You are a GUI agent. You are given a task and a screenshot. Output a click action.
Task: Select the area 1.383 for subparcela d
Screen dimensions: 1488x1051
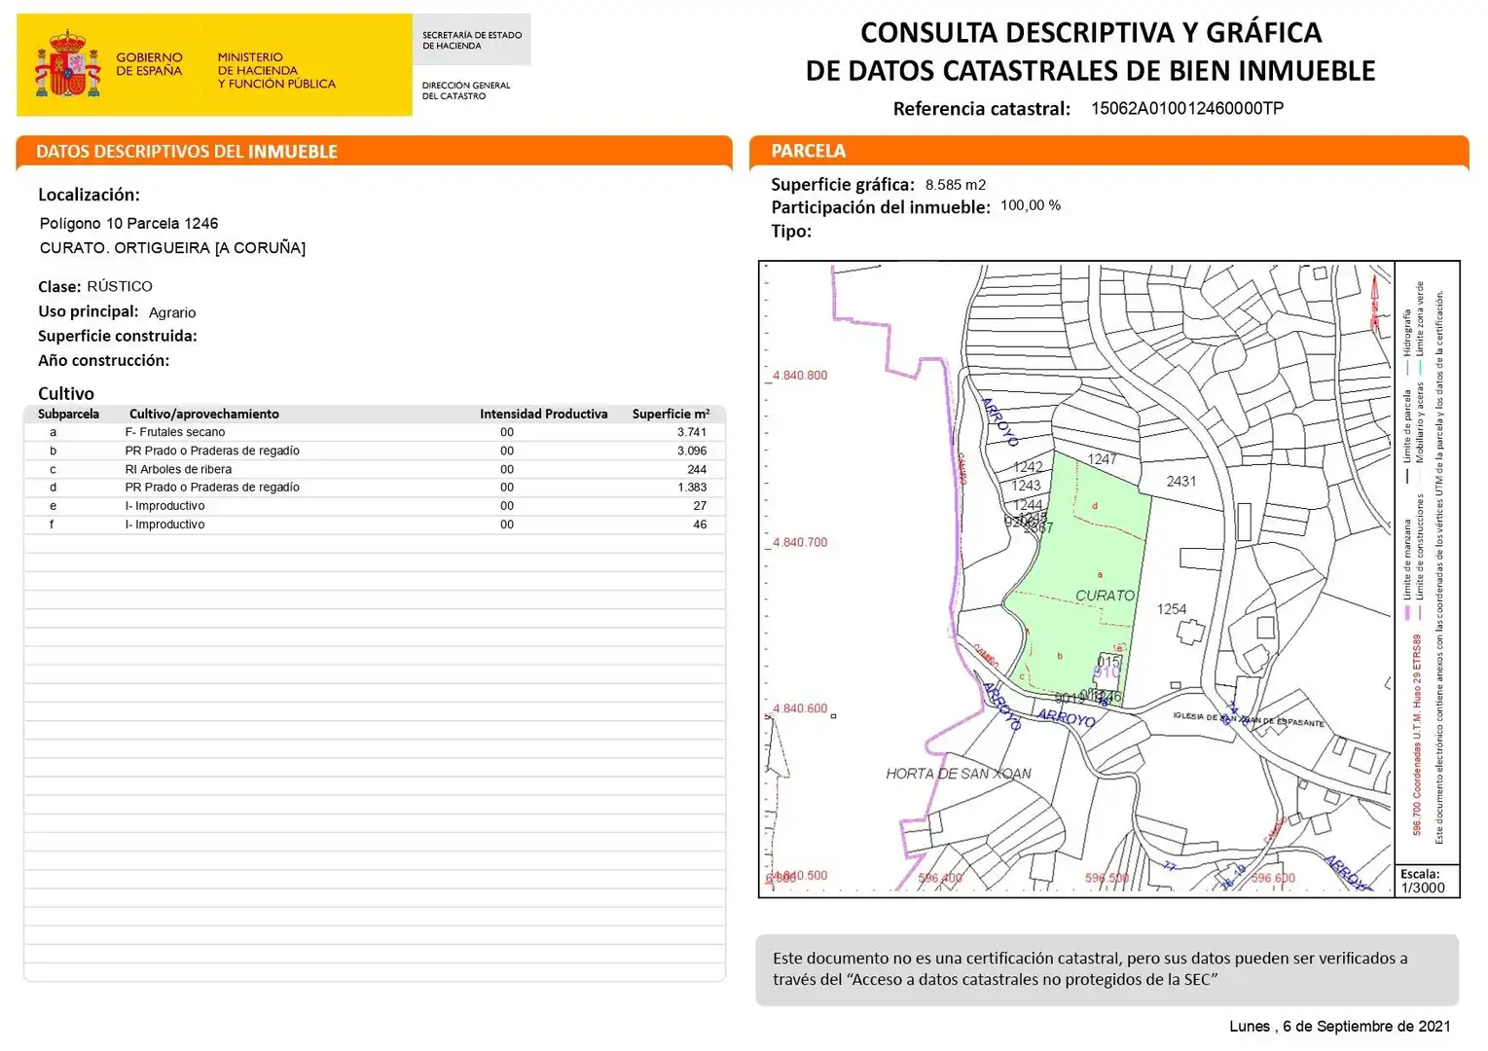click(x=692, y=488)
